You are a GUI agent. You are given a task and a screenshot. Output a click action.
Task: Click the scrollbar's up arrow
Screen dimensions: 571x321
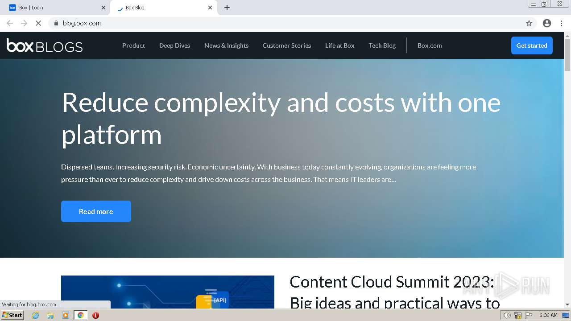(x=567, y=35)
